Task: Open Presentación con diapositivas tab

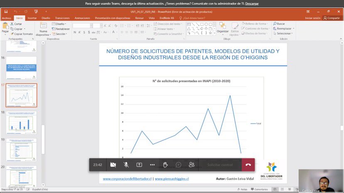Action: (x=113, y=18)
